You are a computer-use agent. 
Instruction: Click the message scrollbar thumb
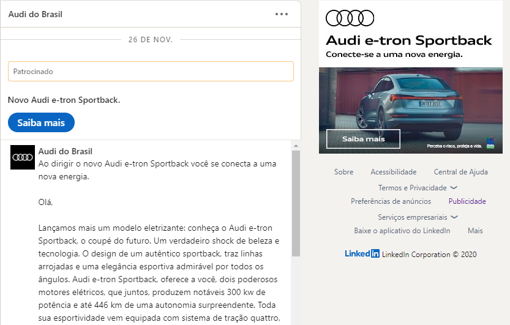296,203
